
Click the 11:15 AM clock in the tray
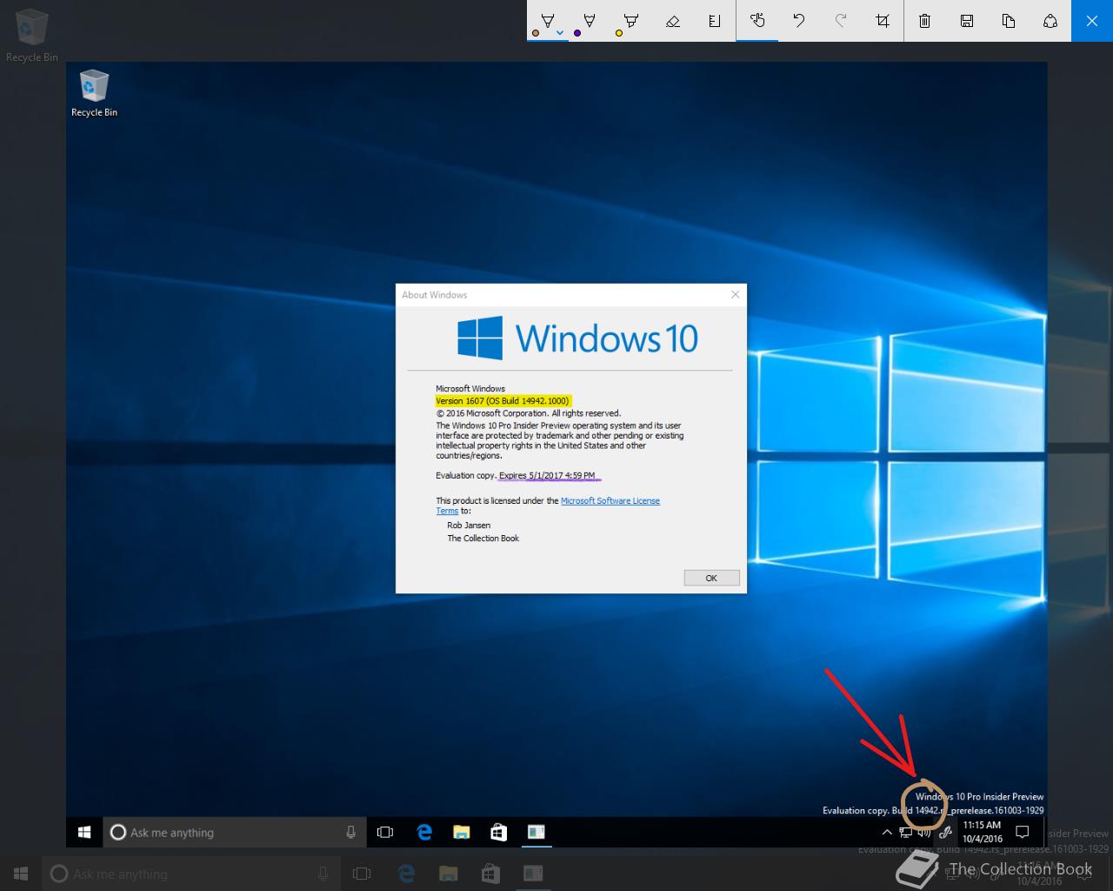(x=982, y=832)
